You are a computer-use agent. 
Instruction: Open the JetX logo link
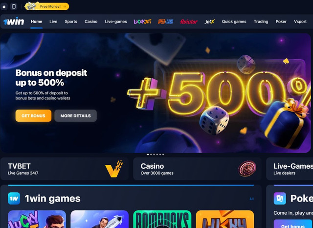coord(210,22)
